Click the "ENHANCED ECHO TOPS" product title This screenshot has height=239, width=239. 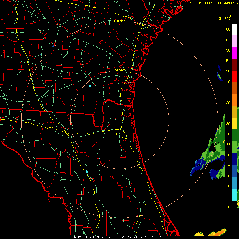click(x=93, y=237)
